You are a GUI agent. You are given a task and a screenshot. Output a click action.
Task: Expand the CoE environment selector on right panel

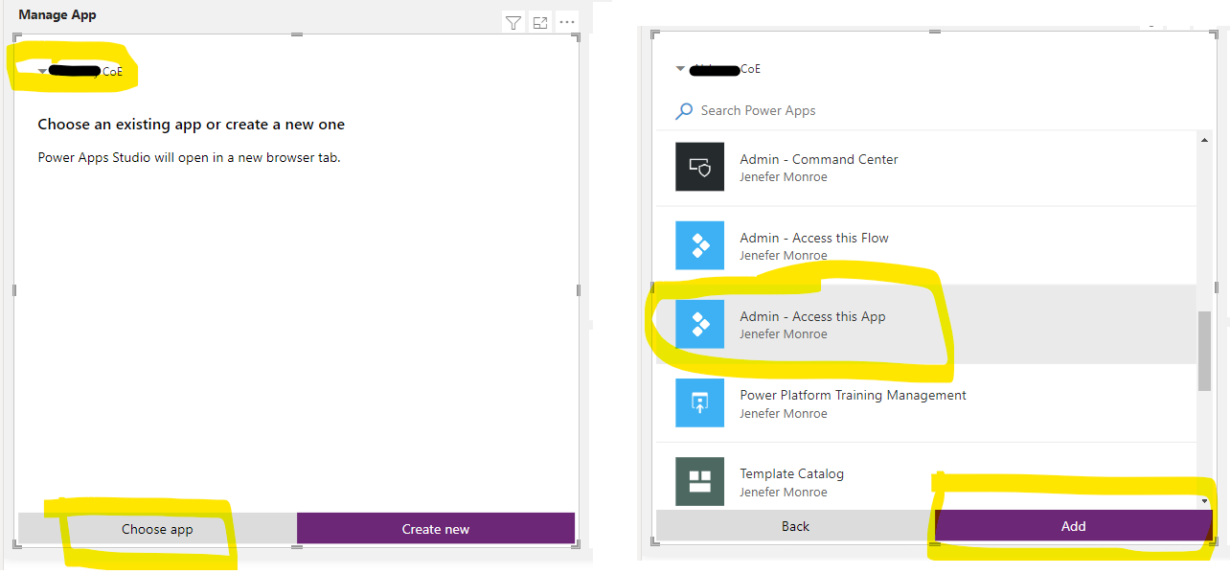click(x=682, y=69)
